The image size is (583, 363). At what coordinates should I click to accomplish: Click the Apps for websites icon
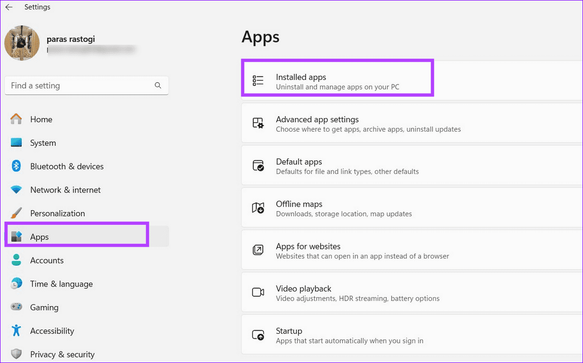[x=258, y=249]
